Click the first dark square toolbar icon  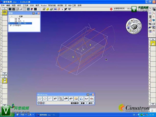tap(10, 9)
